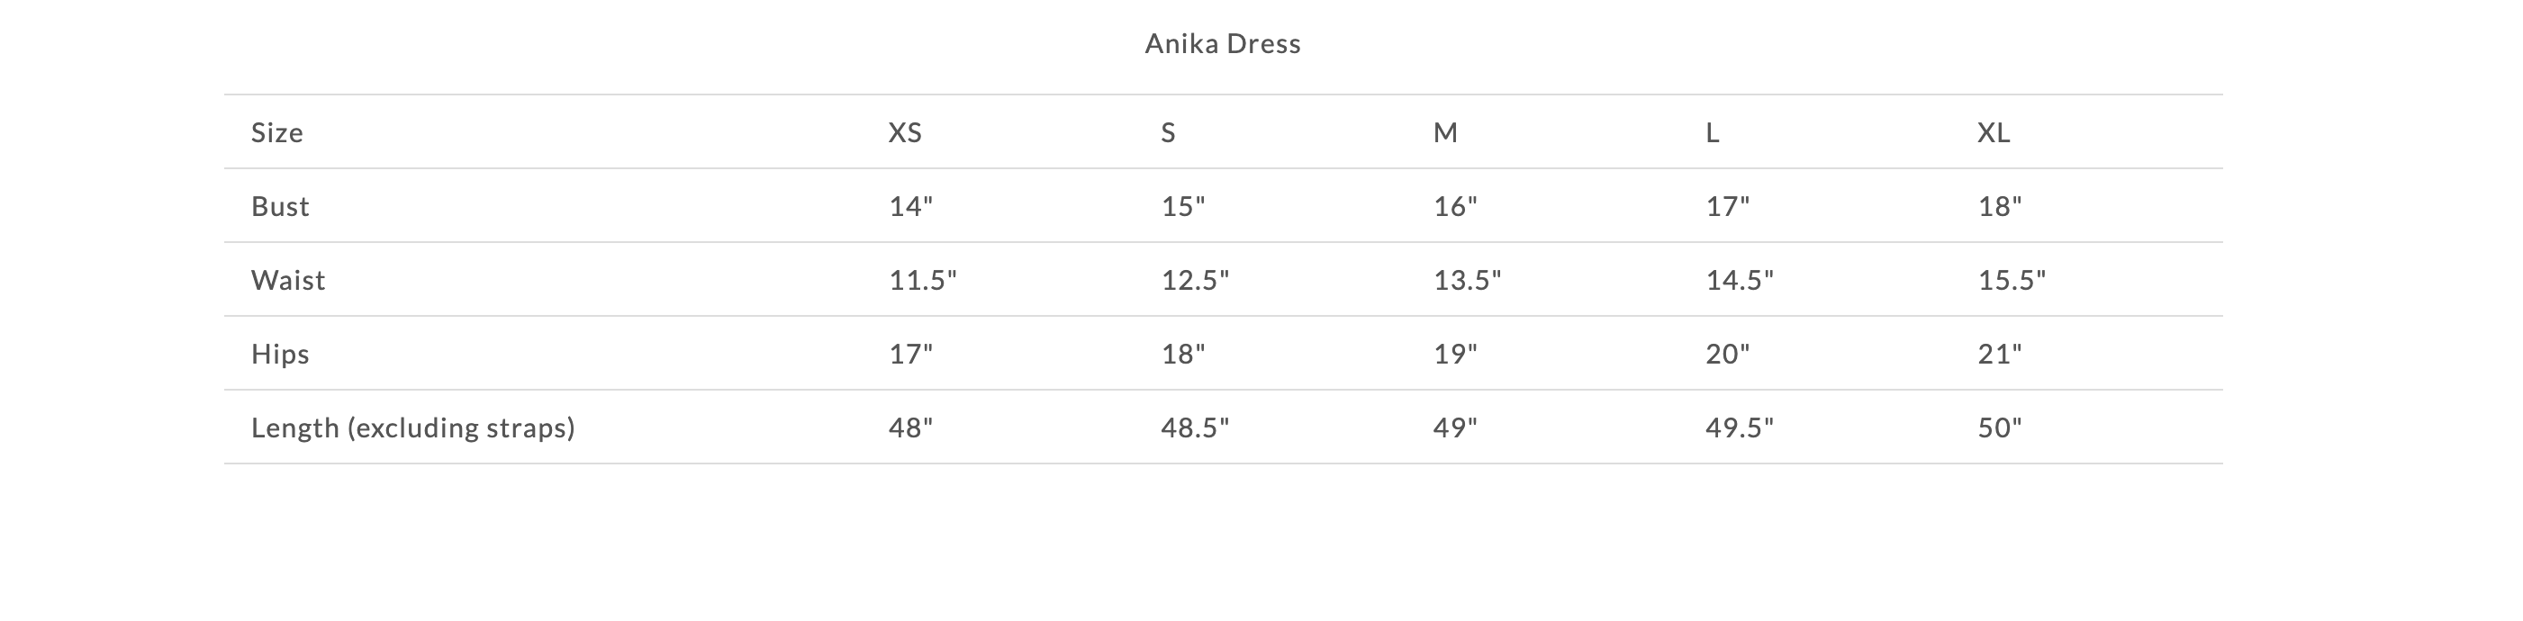This screenshot has height=621, width=2523.
Task: Click the Length (excluding straps) label
Action: pos(413,428)
